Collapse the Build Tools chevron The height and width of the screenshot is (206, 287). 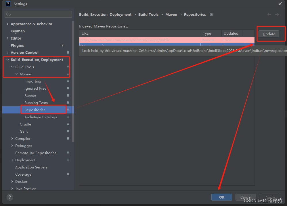pos(12,67)
